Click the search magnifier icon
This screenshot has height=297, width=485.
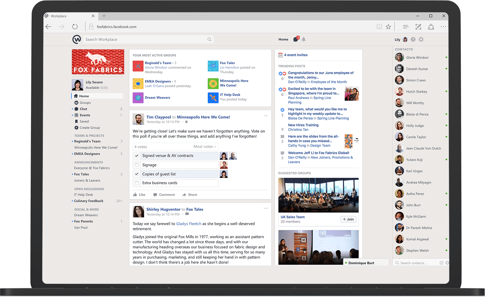(x=209, y=39)
